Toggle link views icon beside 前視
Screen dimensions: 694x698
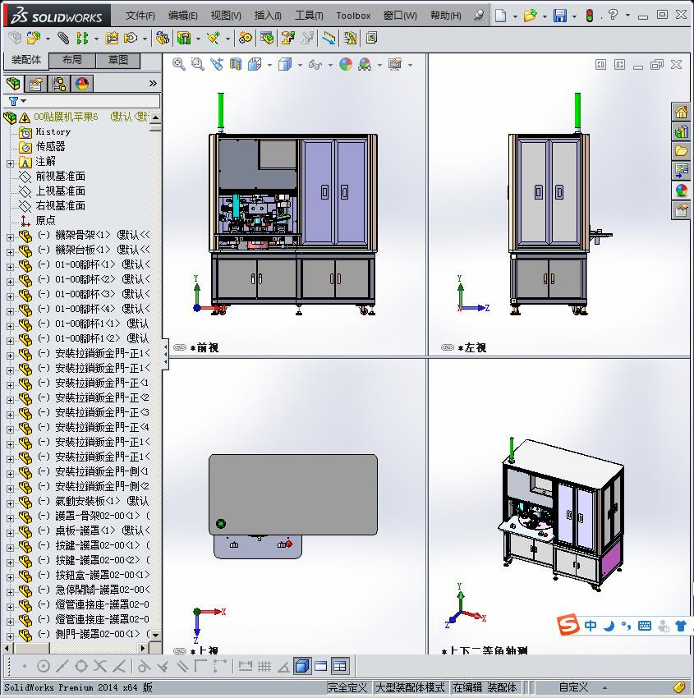coord(180,347)
